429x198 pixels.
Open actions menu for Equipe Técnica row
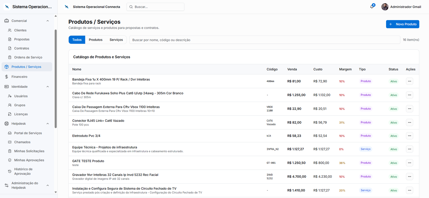coord(409,149)
